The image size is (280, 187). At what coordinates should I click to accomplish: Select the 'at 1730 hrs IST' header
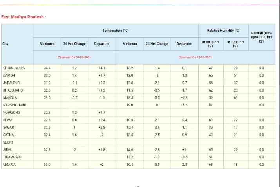tap(235, 44)
